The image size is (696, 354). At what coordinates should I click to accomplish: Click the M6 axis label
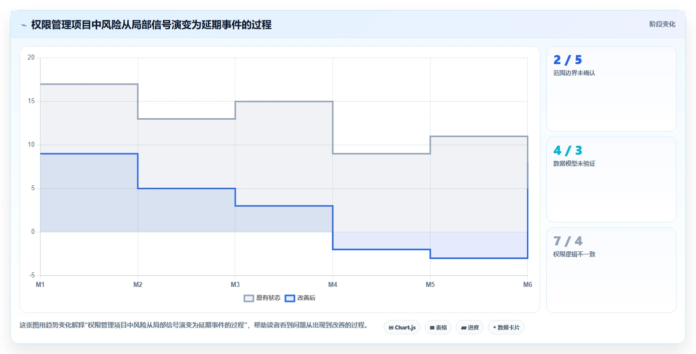pos(527,284)
